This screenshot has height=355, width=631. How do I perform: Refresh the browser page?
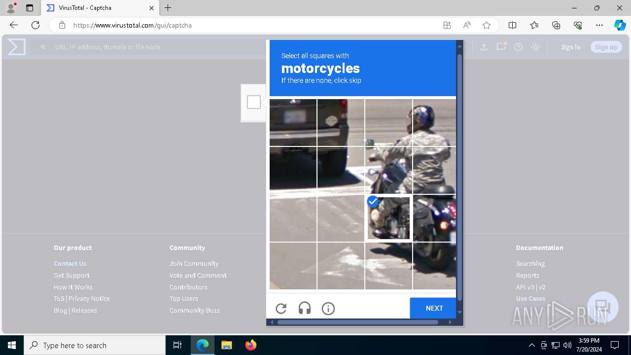(35, 25)
